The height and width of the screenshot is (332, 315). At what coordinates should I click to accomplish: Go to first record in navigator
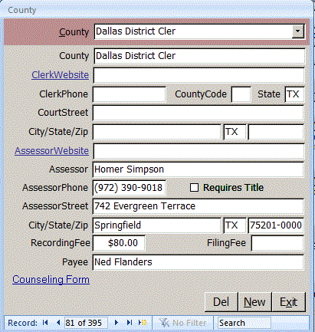[x=45, y=323]
